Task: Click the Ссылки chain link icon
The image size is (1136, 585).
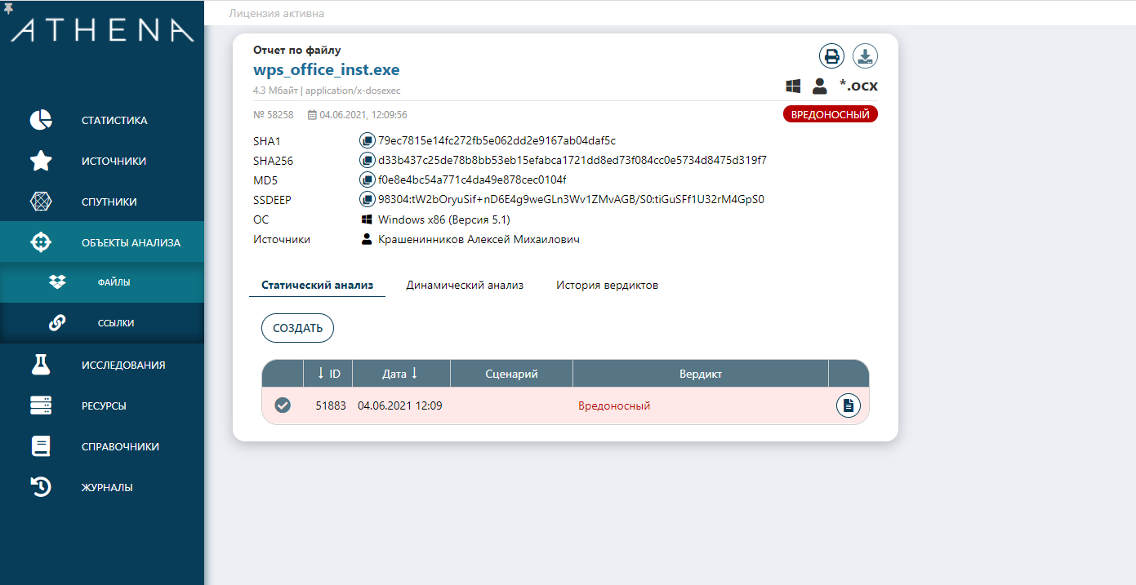Action: click(57, 323)
